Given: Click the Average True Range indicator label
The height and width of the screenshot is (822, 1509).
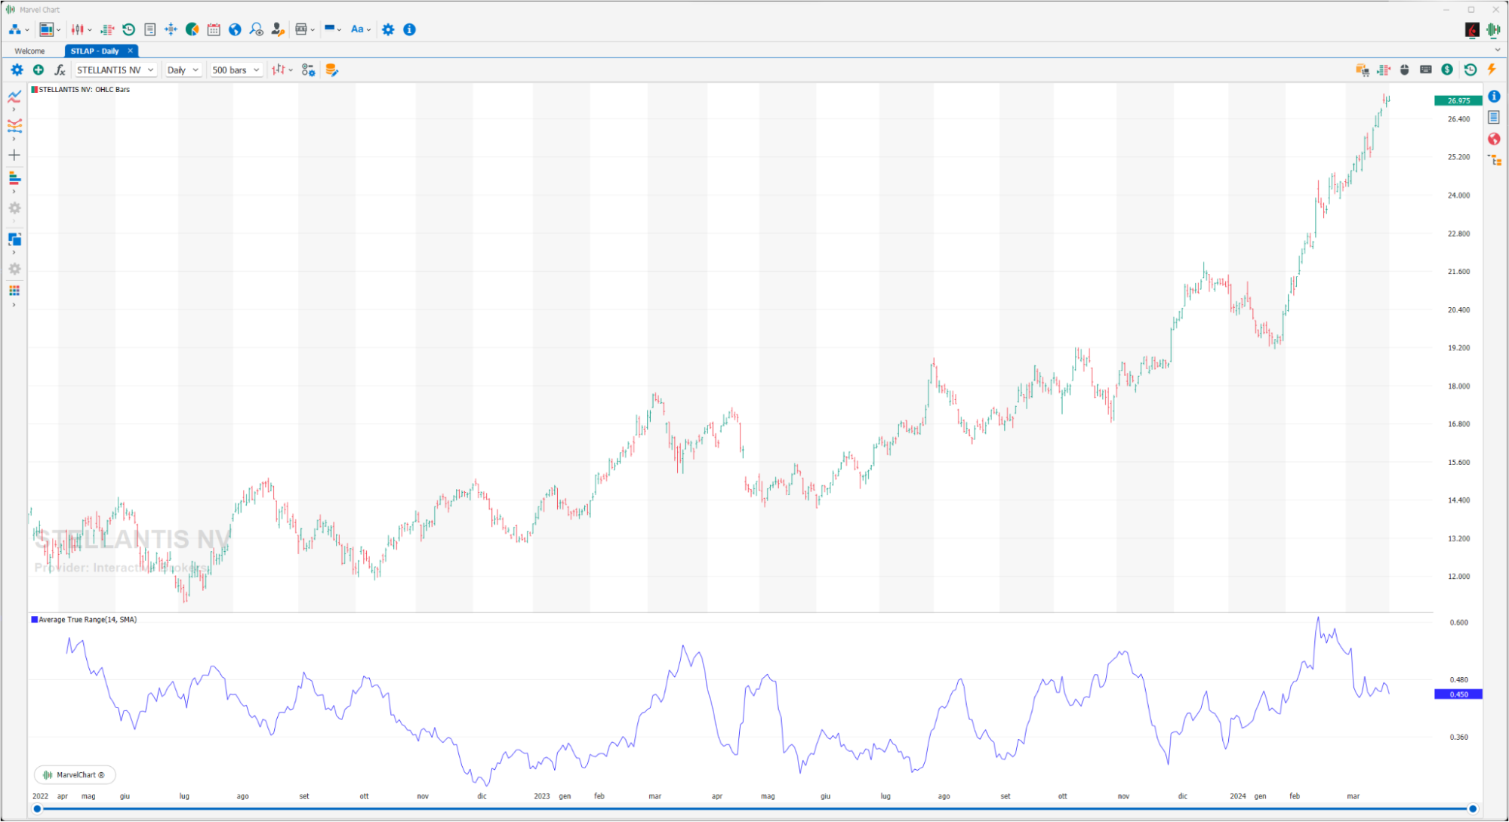Looking at the screenshot, I should (x=87, y=620).
